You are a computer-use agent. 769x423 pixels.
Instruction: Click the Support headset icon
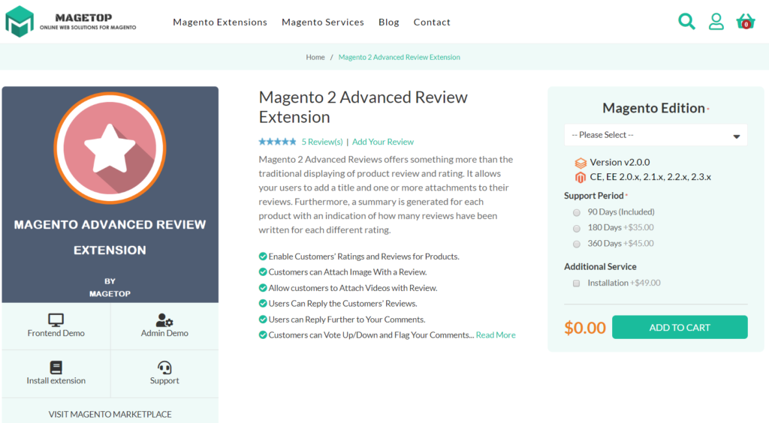pyautogui.click(x=164, y=367)
